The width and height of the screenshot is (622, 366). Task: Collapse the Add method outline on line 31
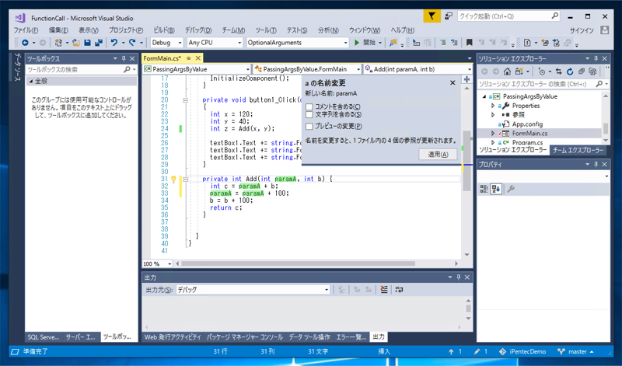185,180
